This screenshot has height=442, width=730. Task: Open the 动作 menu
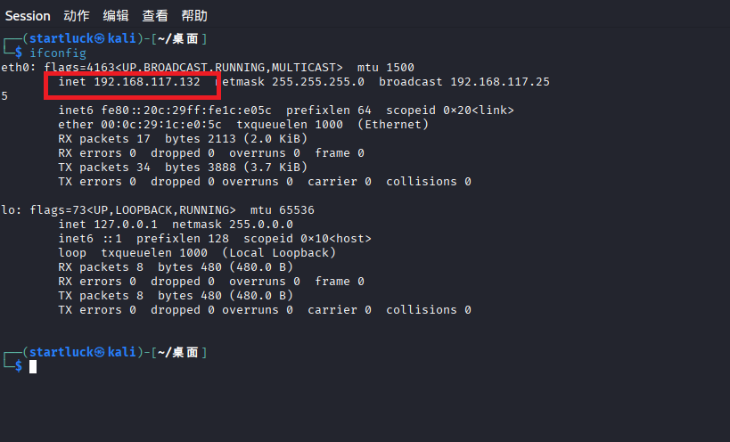coord(77,16)
